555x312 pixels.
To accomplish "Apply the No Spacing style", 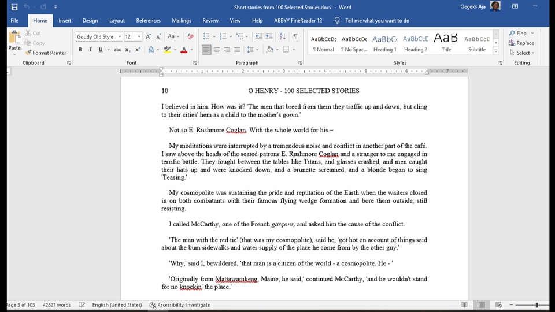I will (x=354, y=43).
